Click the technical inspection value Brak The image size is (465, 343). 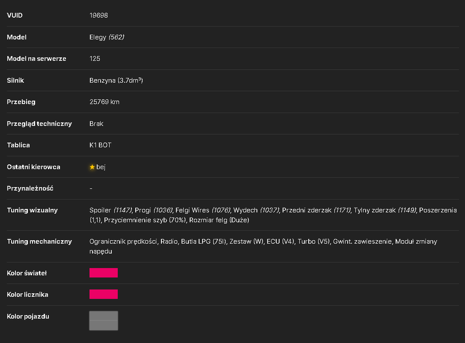96,124
